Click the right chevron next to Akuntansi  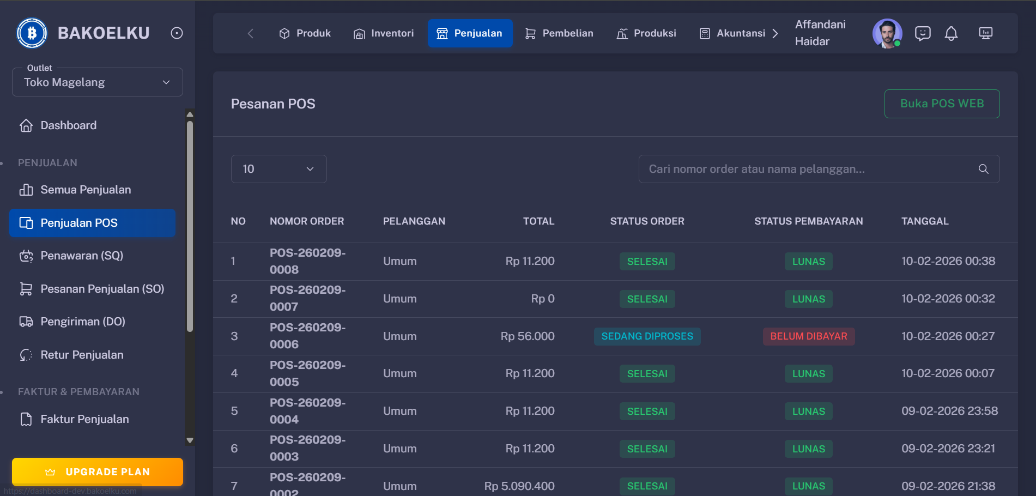tap(776, 33)
